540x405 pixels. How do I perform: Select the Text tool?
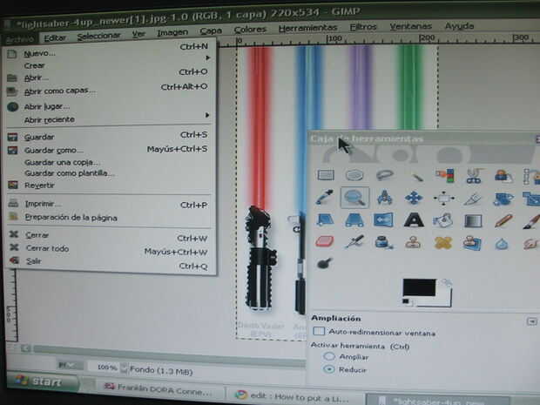pyautogui.click(x=414, y=220)
